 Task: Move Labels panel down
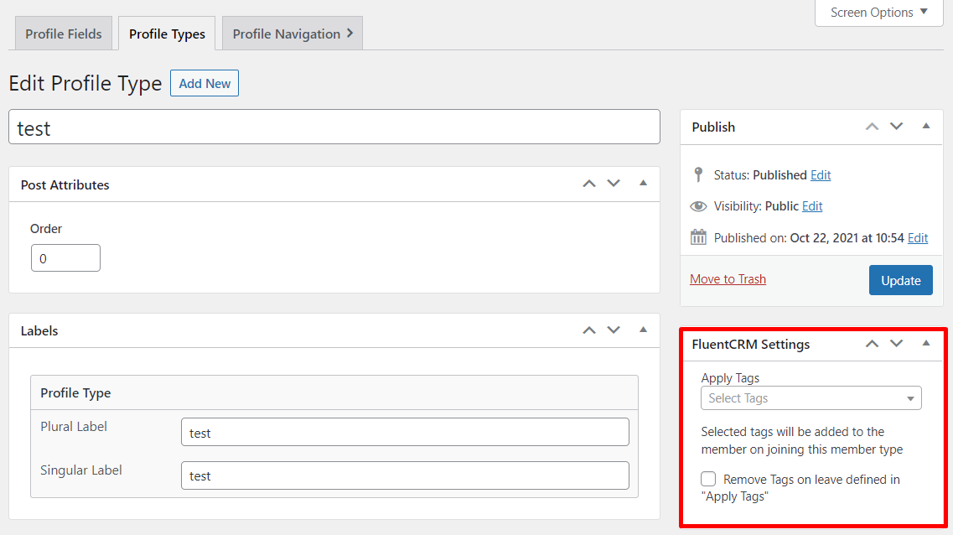(614, 330)
